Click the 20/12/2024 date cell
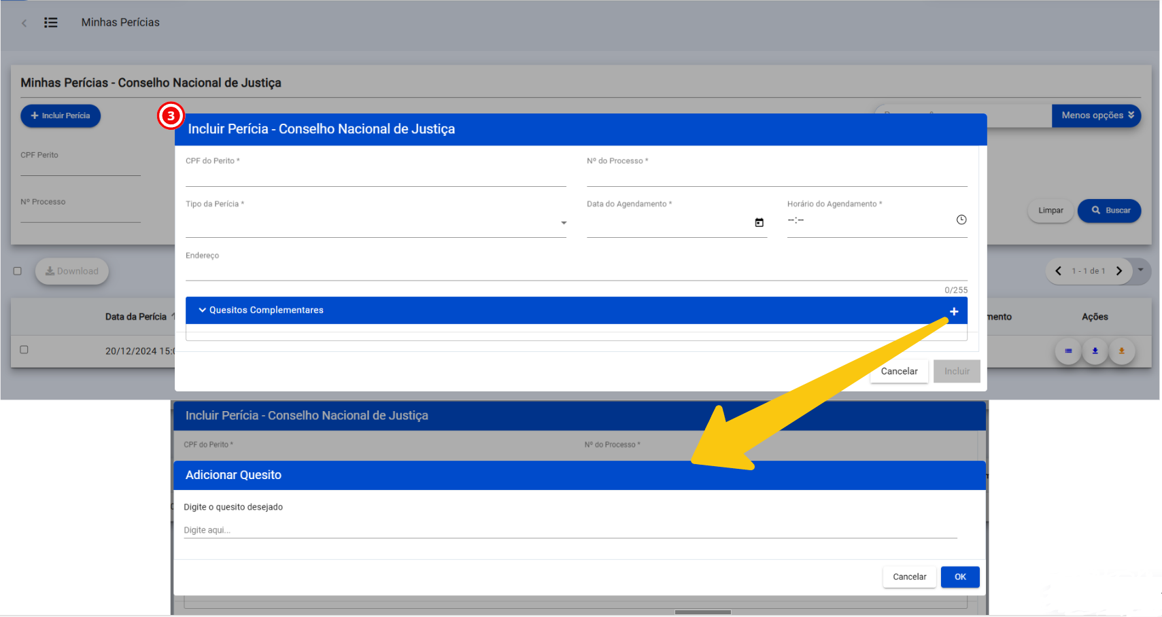Screen dimensions: 1162x617 pos(140,351)
